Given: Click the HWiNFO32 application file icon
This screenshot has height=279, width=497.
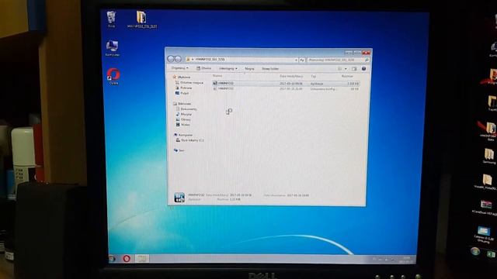Looking at the screenshot, I should click(215, 83).
